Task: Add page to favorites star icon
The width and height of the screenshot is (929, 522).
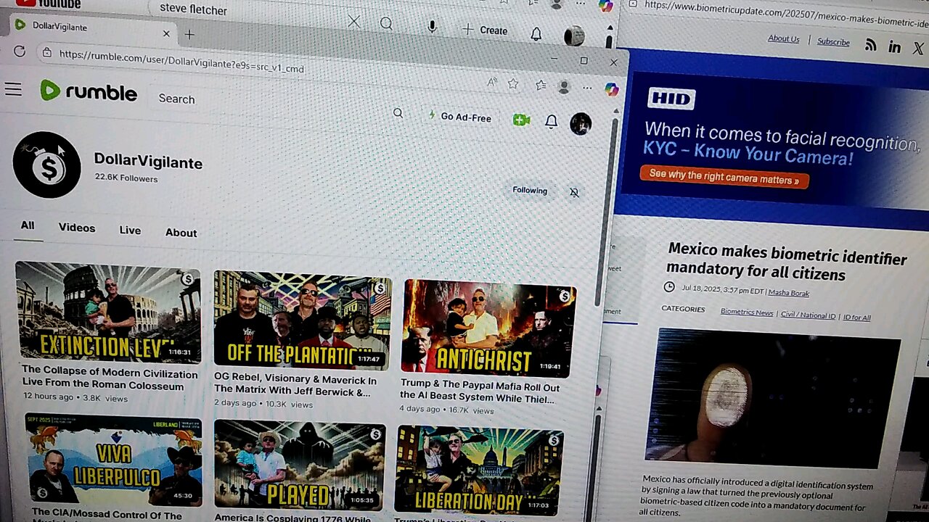Action: point(513,84)
